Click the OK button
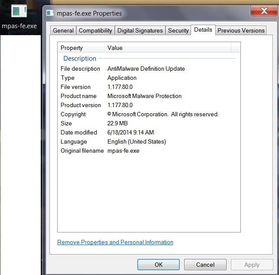 point(159,265)
